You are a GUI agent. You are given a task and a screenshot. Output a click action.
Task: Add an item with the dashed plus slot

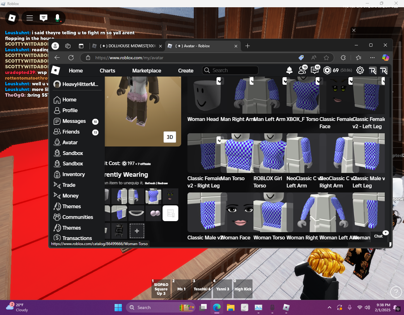137,231
